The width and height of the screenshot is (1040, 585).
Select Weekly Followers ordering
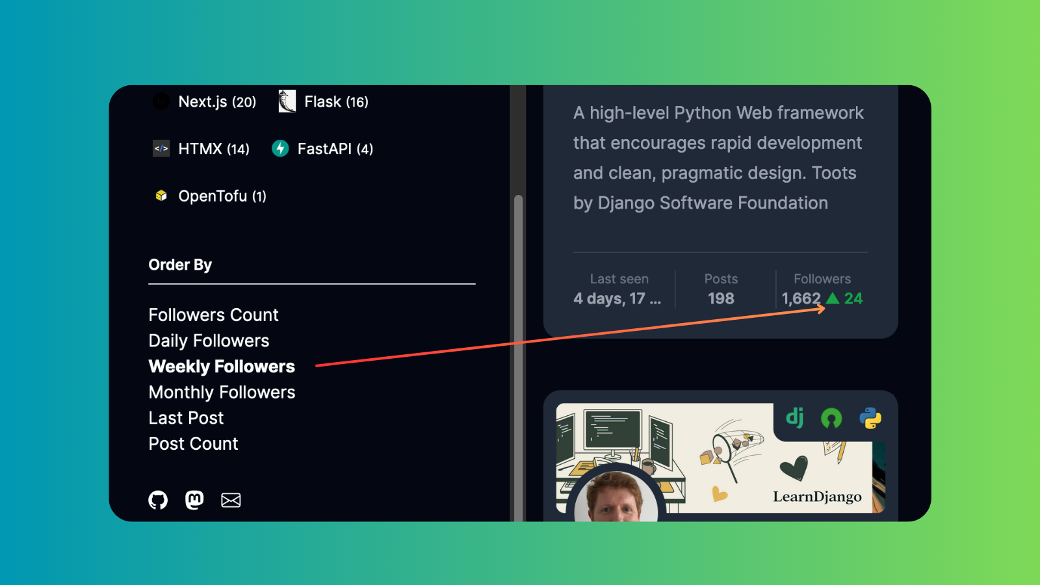point(222,367)
